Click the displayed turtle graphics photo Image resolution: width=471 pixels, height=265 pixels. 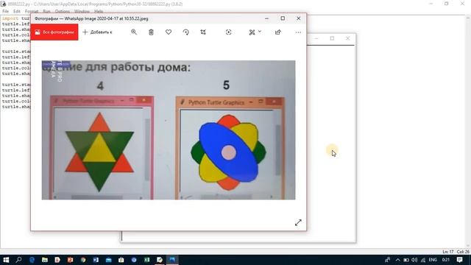tap(169, 130)
